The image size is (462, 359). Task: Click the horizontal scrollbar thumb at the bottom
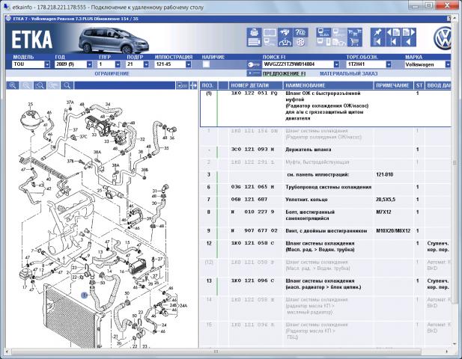[x=216, y=352]
